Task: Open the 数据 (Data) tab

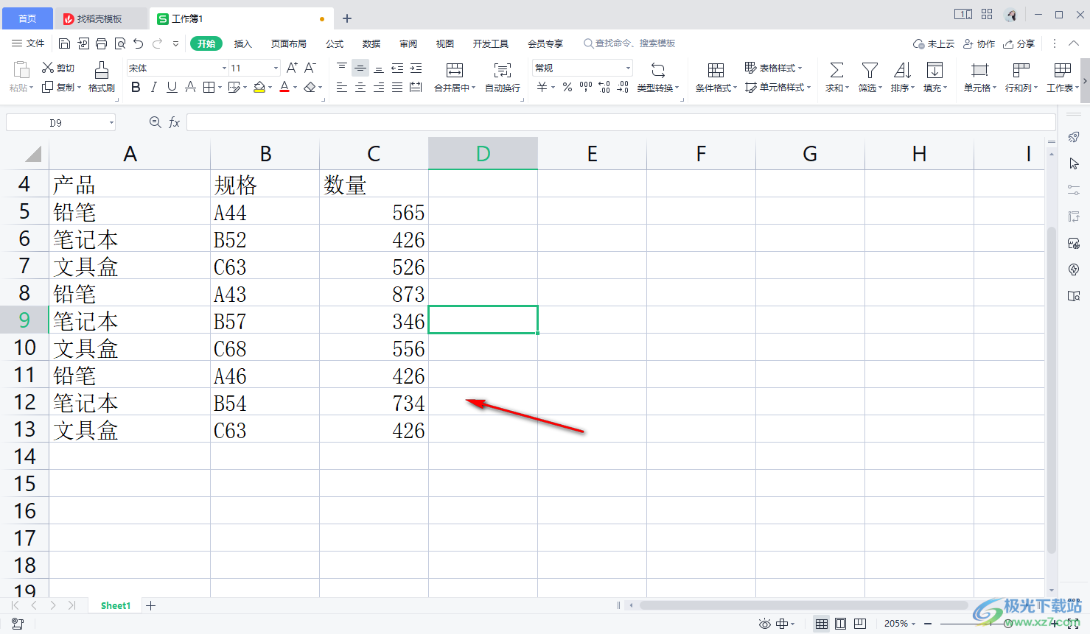Action: (371, 43)
